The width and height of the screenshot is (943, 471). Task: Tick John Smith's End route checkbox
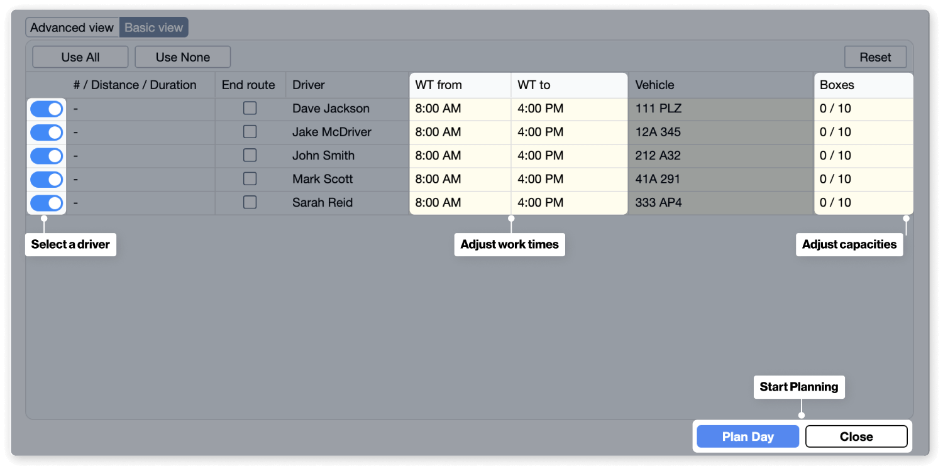[250, 155]
